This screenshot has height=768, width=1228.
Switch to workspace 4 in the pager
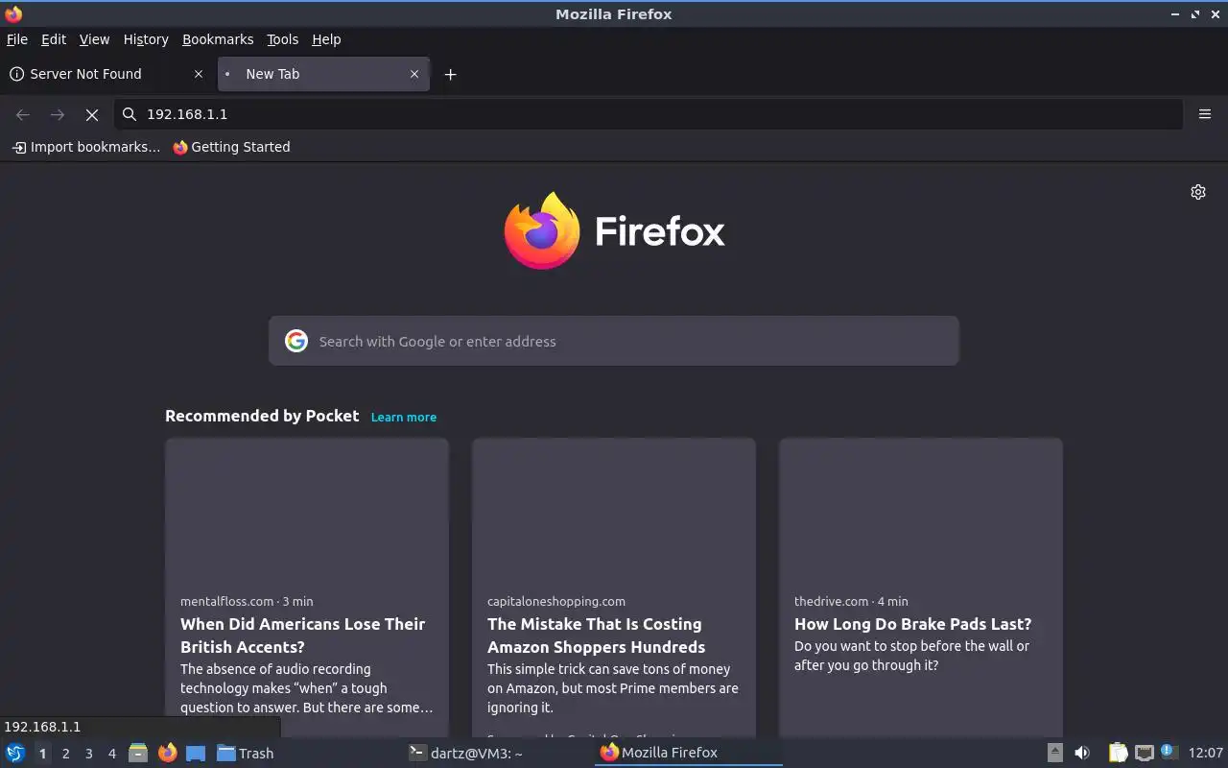[111, 754]
